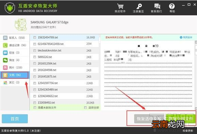The image size is (197, 134).
Task: Check the box for 12541597756.txt
Action: point(35,83)
